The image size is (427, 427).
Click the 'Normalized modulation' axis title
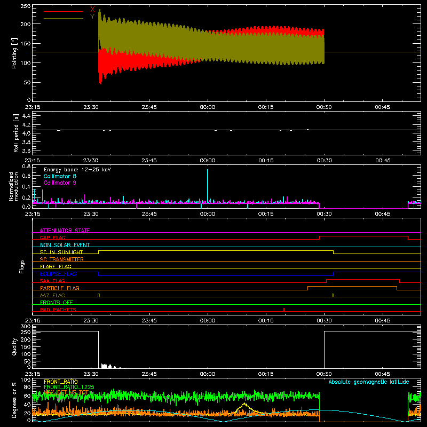pyautogui.click(x=13, y=186)
